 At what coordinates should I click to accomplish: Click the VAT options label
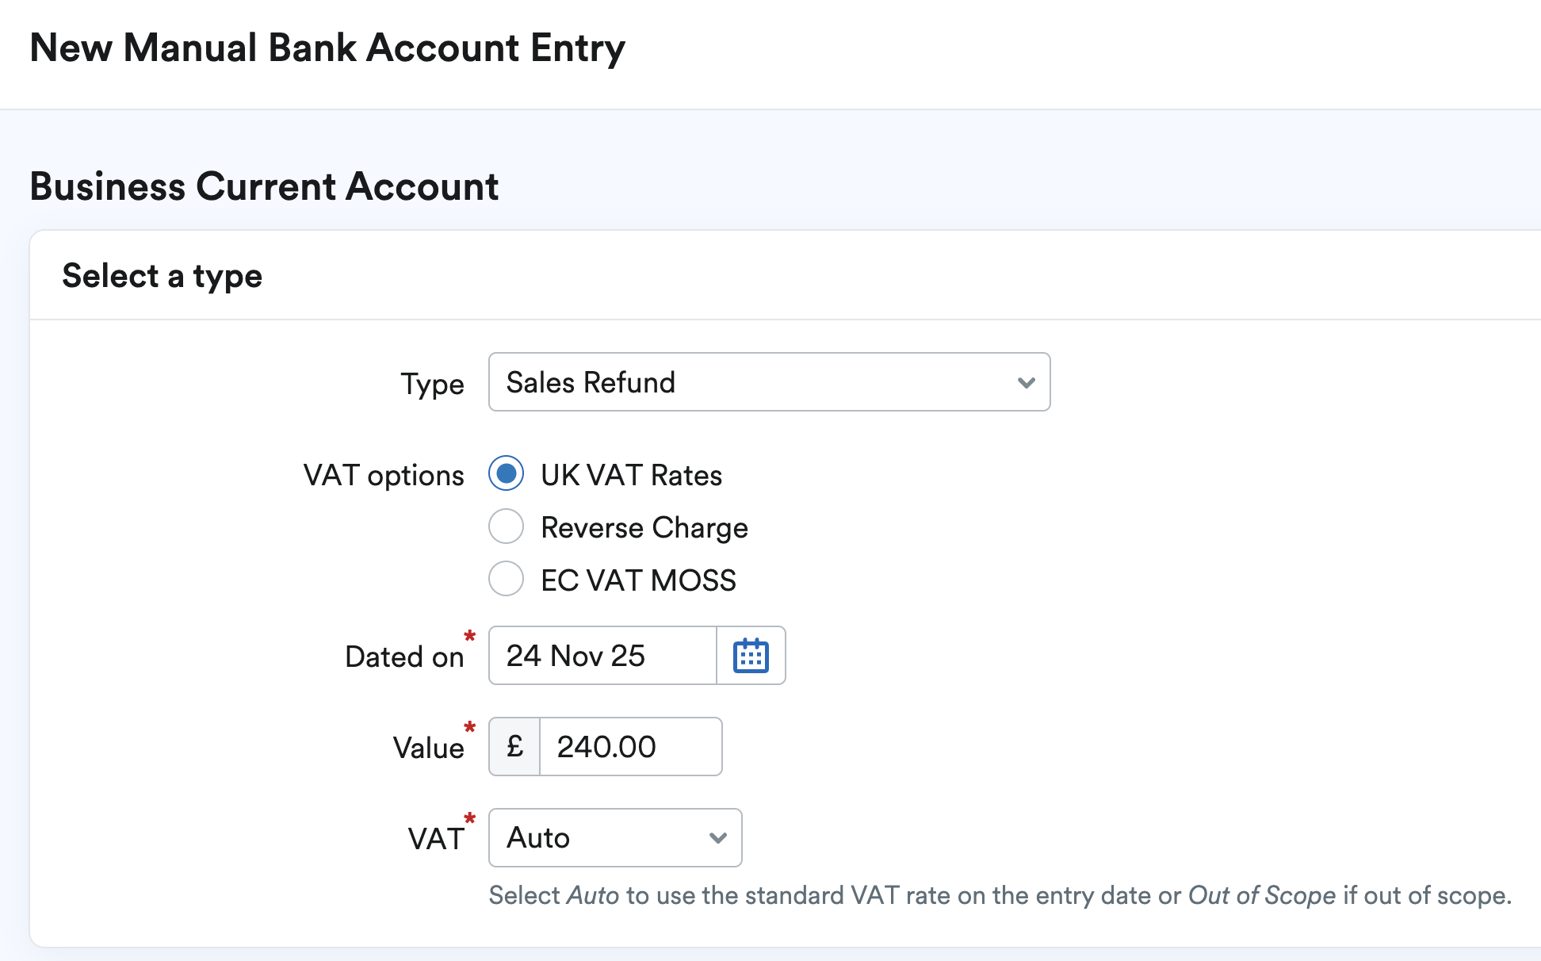coord(384,474)
